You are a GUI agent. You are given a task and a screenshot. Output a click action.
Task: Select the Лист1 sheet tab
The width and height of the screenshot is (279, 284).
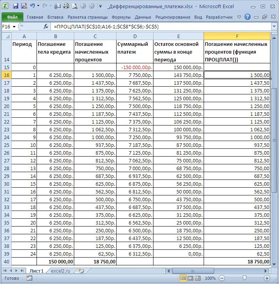(x=37, y=271)
